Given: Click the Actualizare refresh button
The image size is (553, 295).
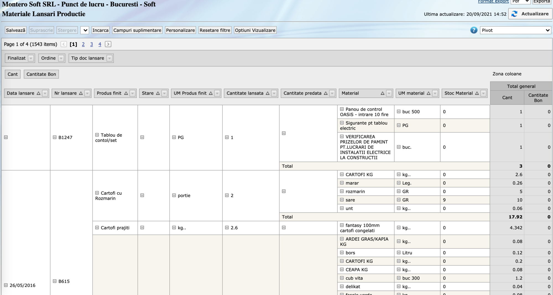Looking at the screenshot, I should (x=530, y=14).
